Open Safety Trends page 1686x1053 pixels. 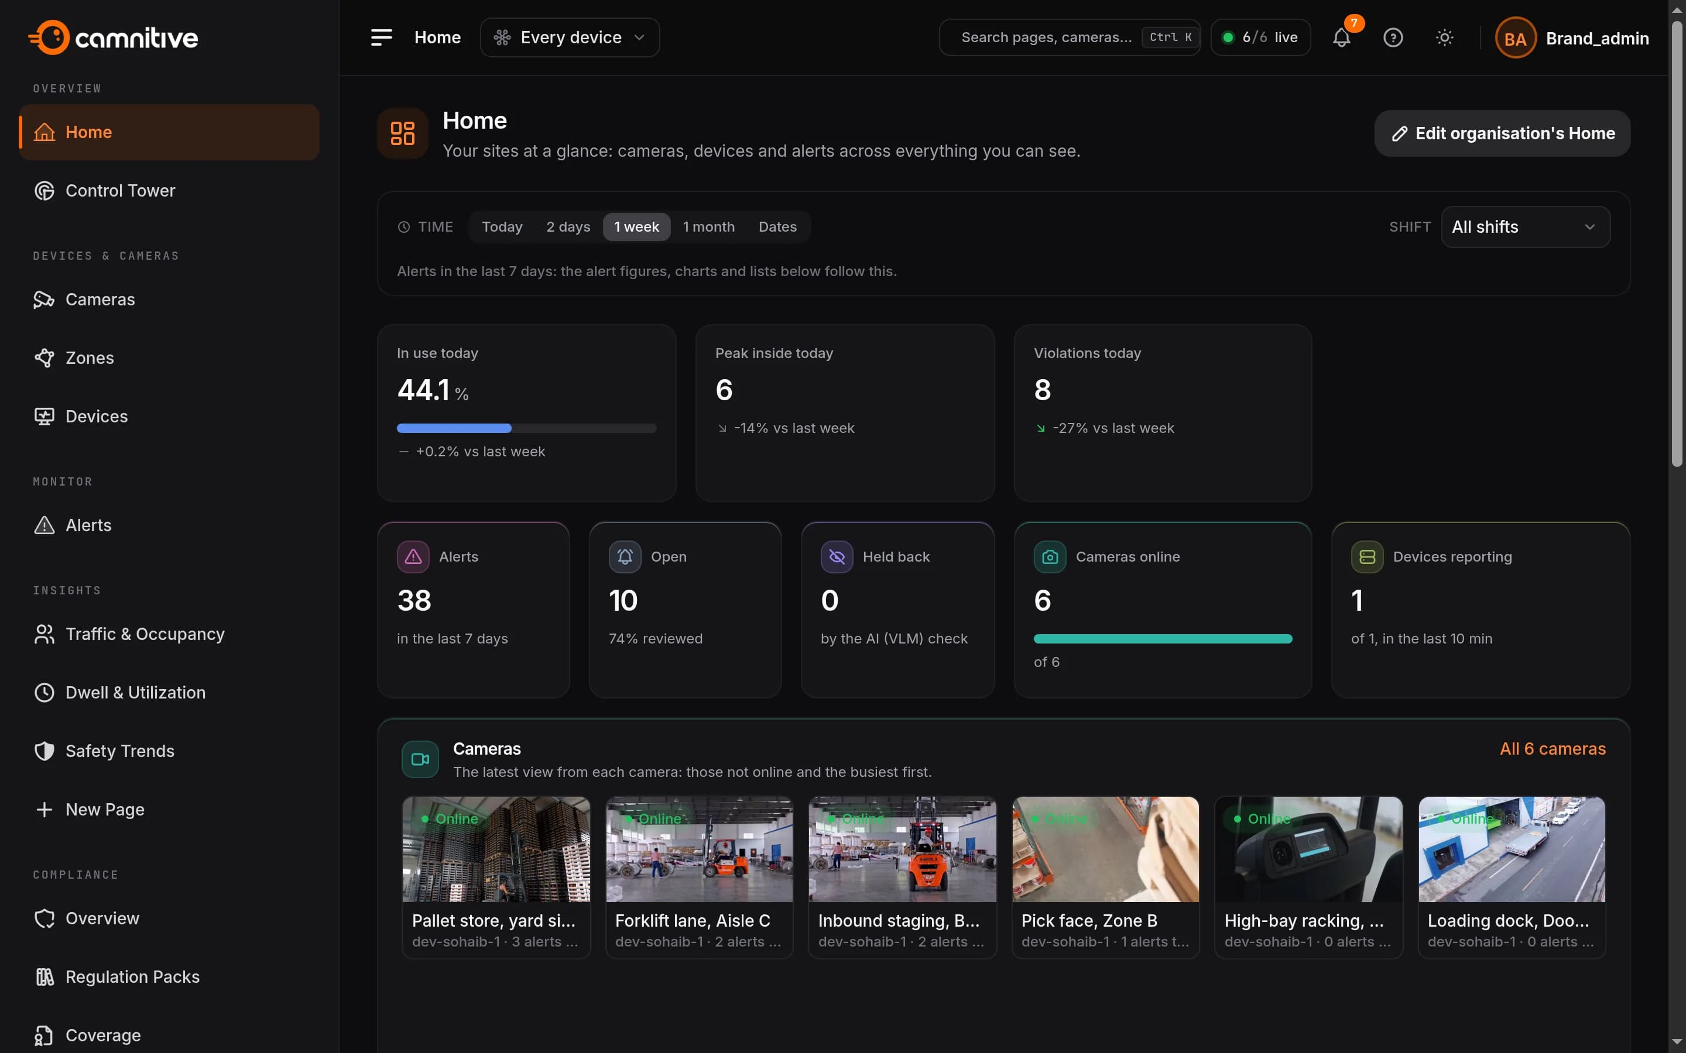pos(169,752)
